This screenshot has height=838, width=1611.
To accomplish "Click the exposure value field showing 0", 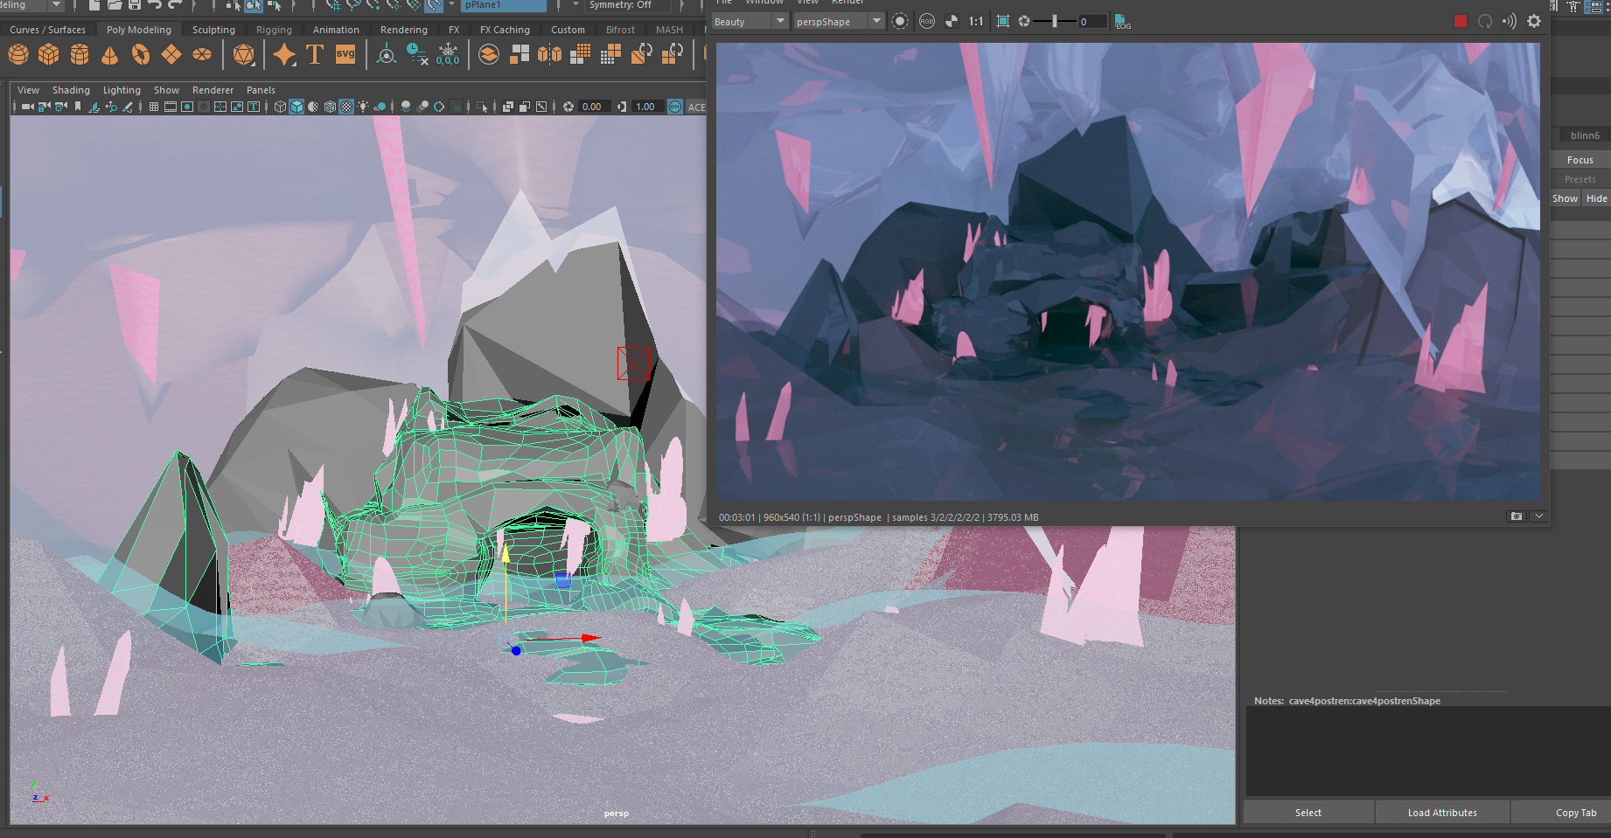I will tap(1092, 21).
